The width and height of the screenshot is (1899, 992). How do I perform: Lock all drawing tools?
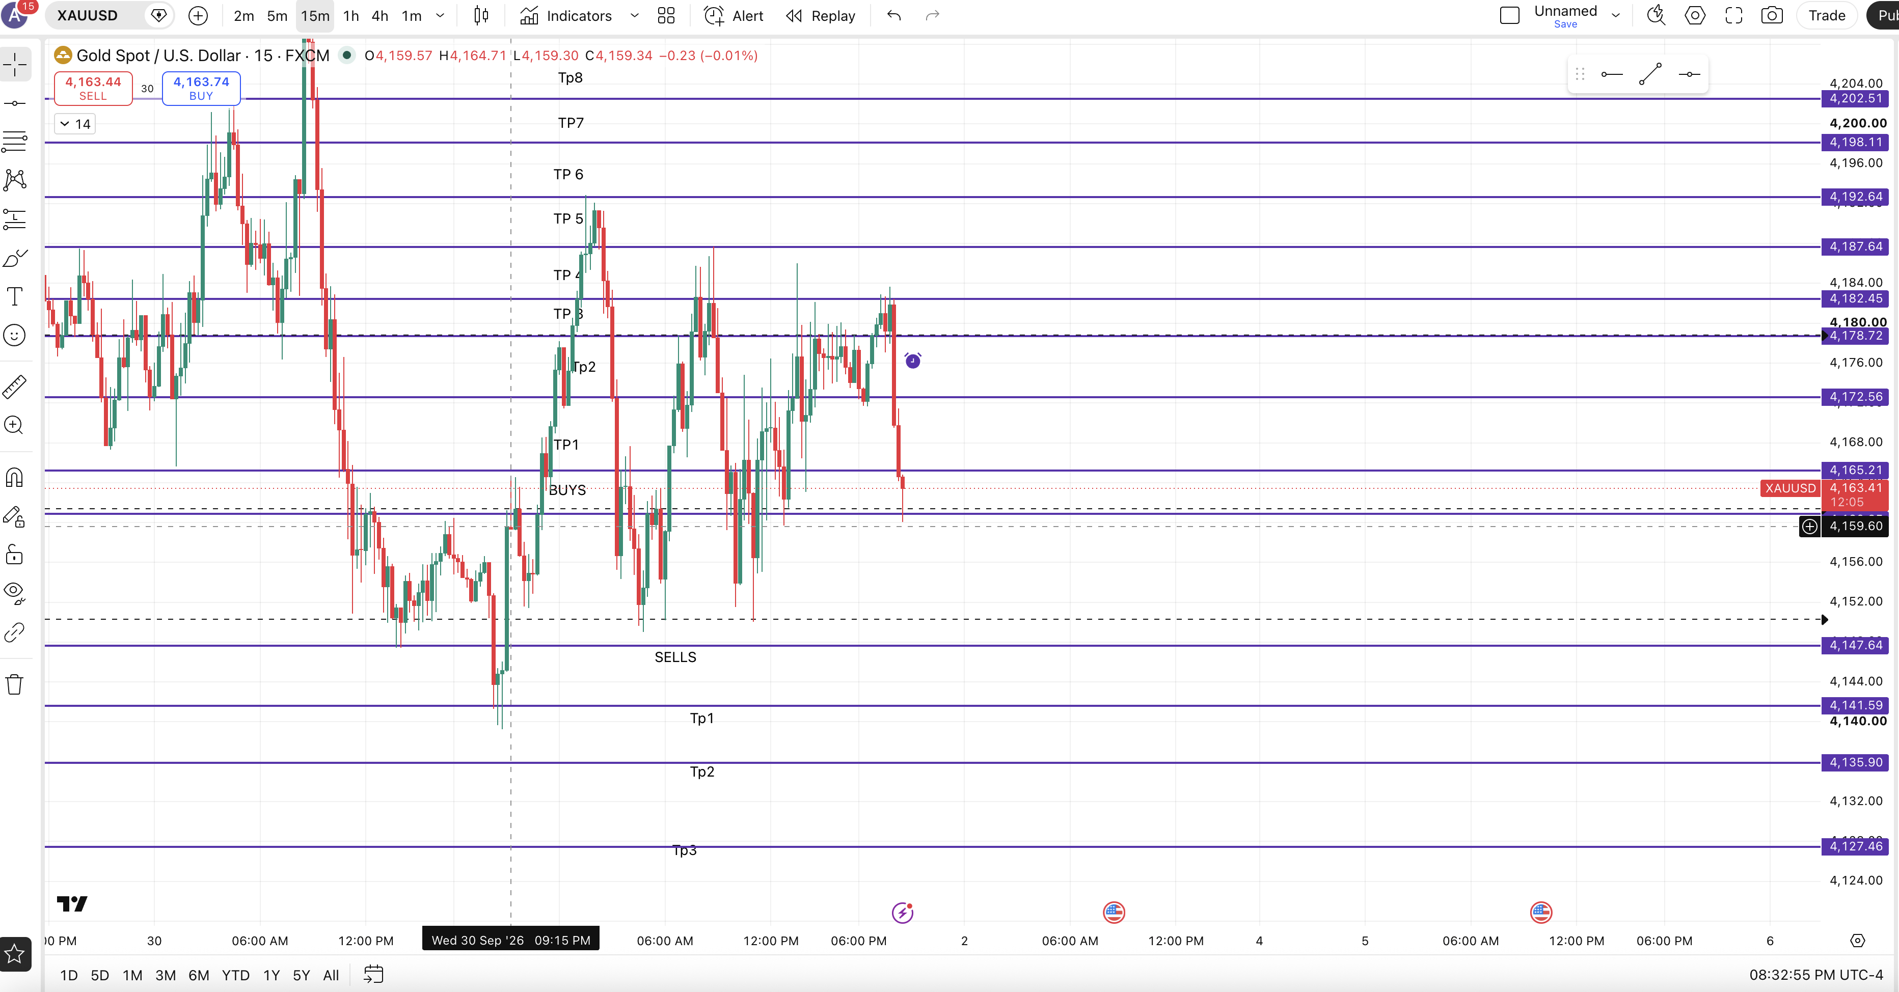coord(15,555)
